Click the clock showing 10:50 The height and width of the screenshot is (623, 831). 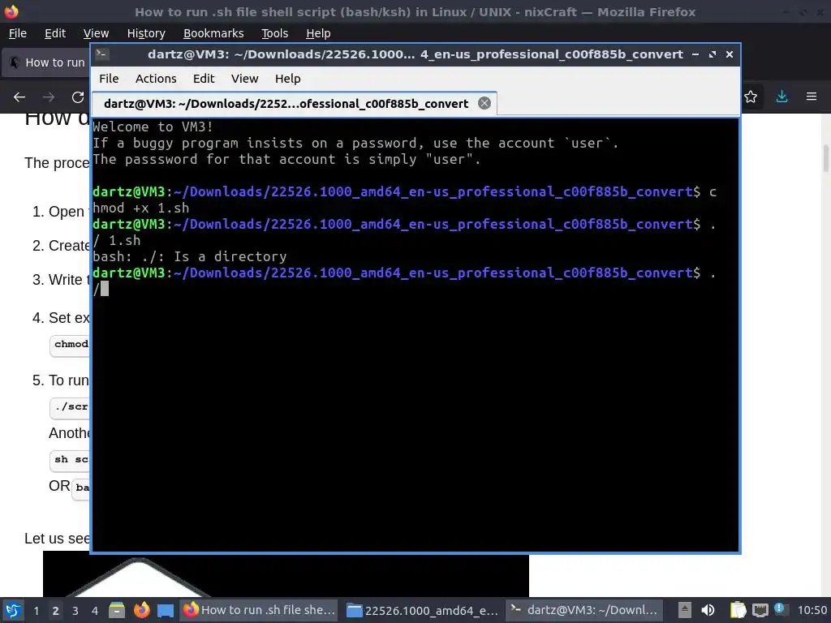tap(812, 610)
